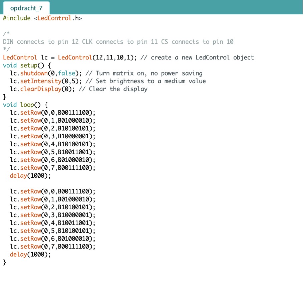
Task: Click the setRow(0,4,B10100101) line
Action: pos(52,144)
